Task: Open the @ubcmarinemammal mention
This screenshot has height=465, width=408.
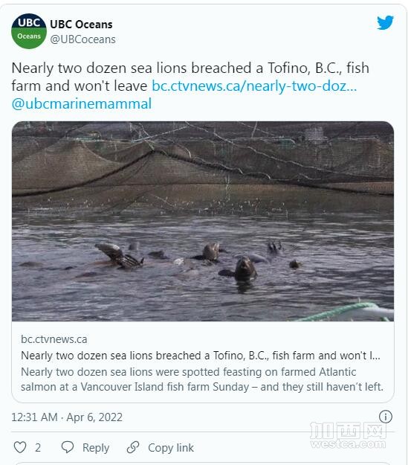Action: tap(82, 104)
